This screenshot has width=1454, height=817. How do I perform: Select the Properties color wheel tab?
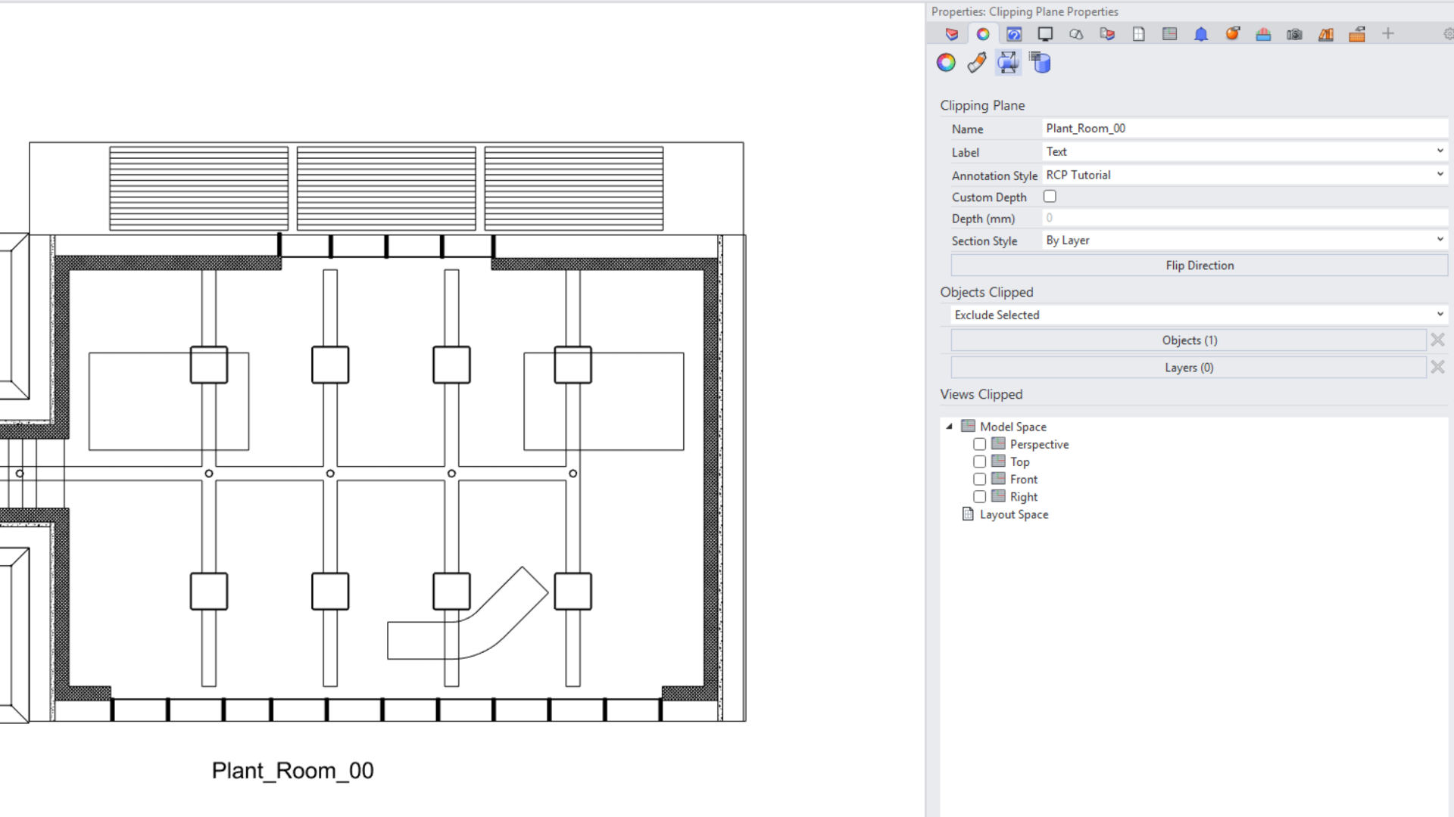[x=983, y=34]
